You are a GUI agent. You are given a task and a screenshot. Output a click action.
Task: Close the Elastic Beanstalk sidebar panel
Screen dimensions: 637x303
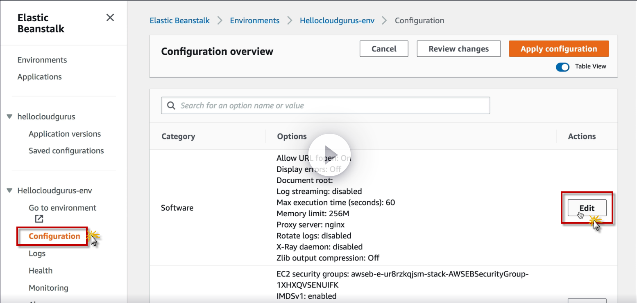110,18
